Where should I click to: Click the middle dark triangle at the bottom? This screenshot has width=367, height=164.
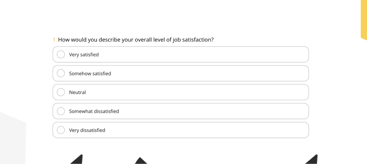140,161
